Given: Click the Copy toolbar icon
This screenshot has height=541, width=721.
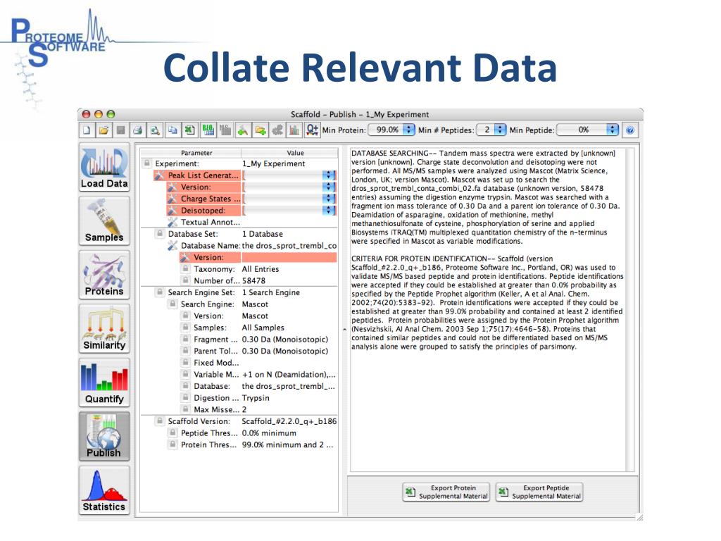Looking at the screenshot, I should [173, 130].
